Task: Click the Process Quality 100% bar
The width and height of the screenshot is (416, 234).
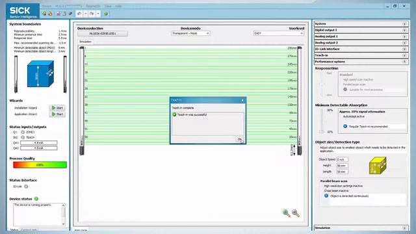Action: coord(40,164)
